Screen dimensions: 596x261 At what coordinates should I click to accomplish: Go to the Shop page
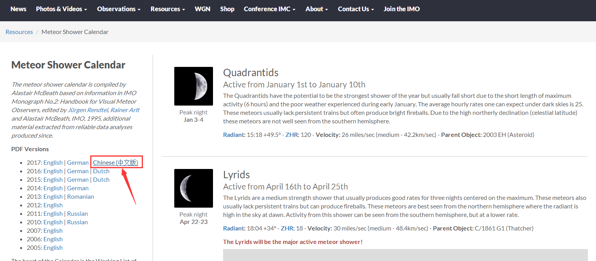pos(227,9)
